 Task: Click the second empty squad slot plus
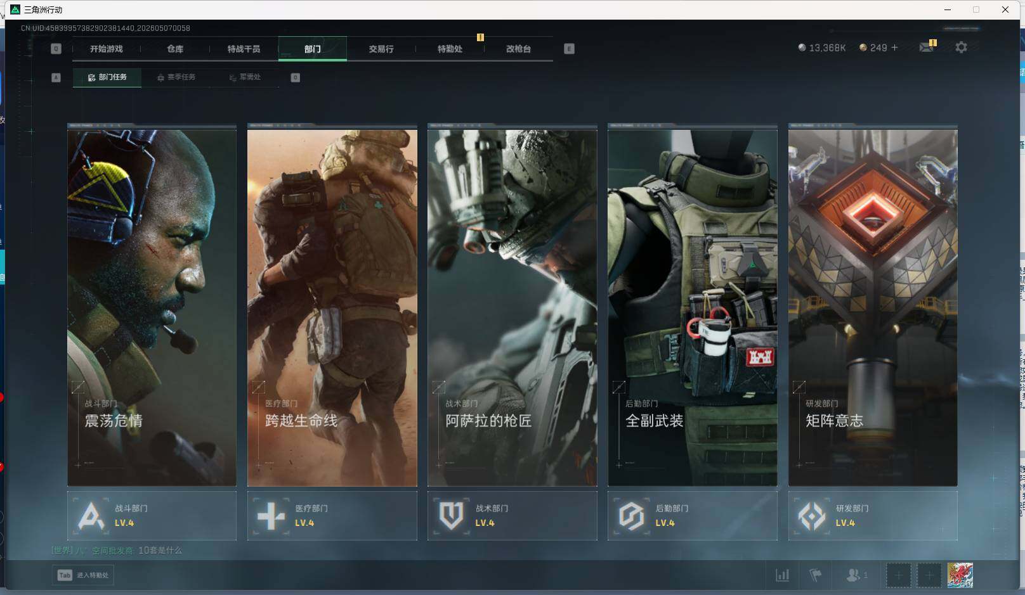(929, 575)
